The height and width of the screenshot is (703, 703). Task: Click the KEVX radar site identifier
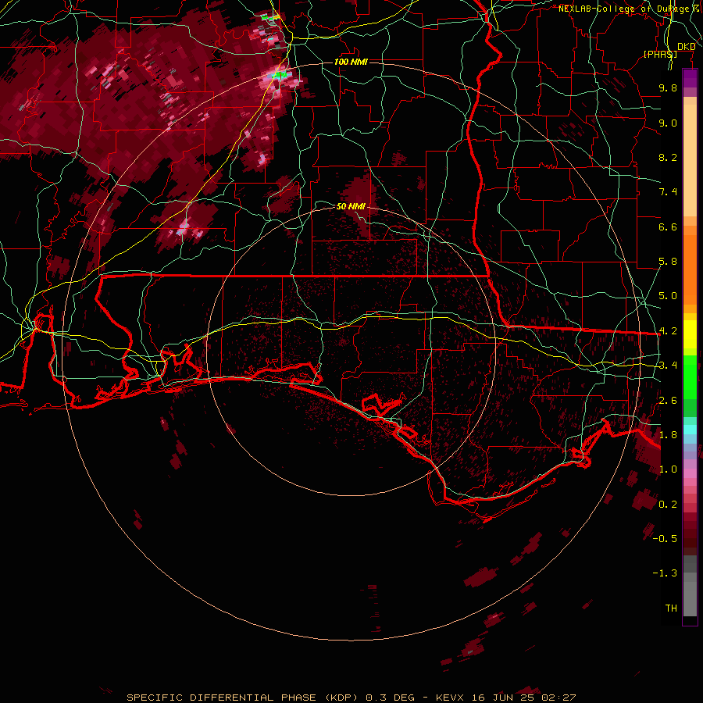[450, 698]
